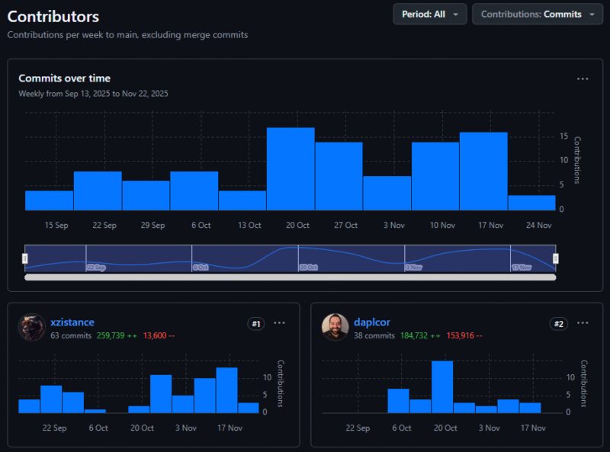
Task: Visit the xzistance profile link
Action: (72, 322)
